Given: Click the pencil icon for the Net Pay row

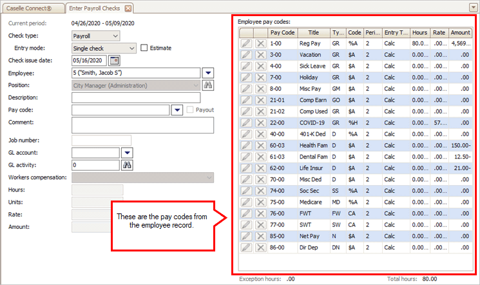Looking at the screenshot, I should point(246,235).
